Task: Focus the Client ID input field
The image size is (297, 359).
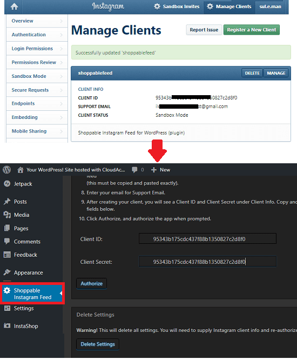Action: pos(207,239)
